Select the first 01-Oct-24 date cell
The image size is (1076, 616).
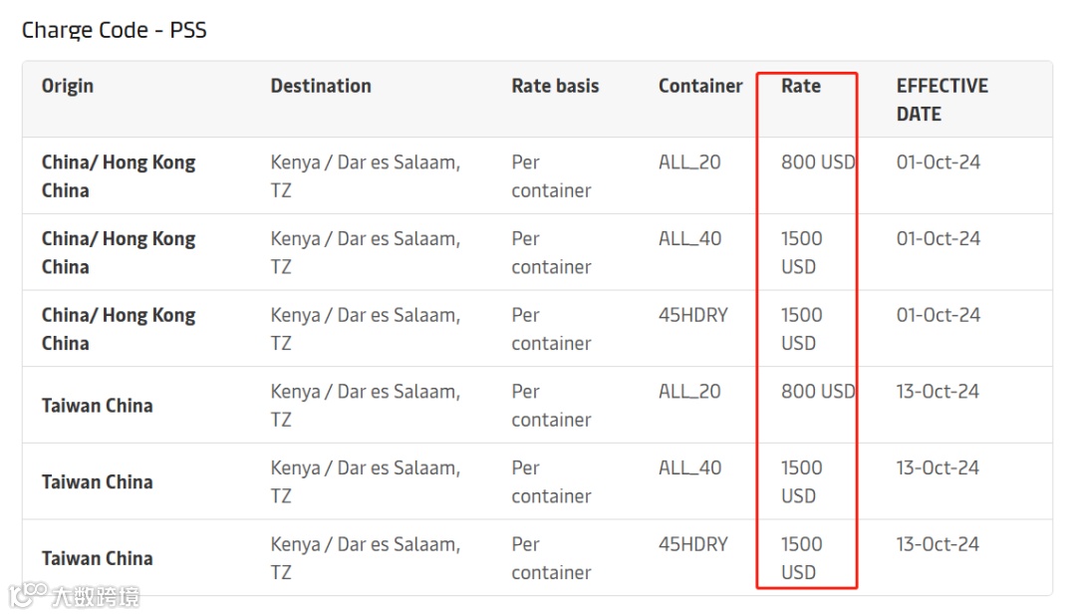point(939,162)
